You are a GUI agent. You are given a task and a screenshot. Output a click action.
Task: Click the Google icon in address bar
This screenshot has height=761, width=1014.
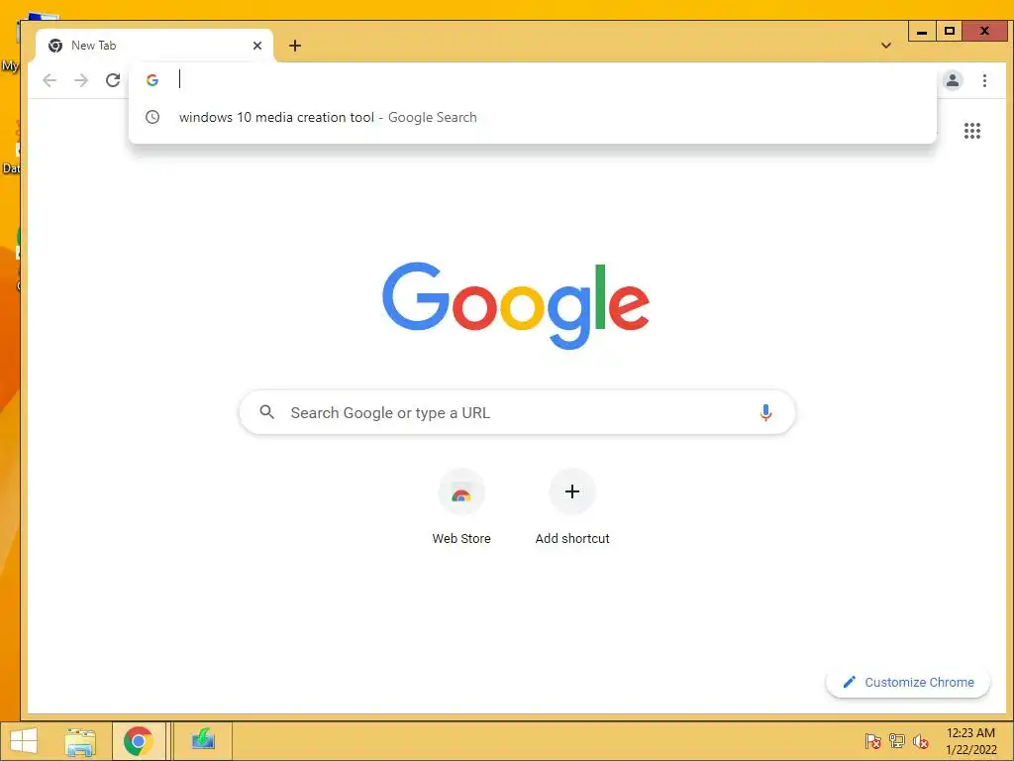(x=152, y=80)
